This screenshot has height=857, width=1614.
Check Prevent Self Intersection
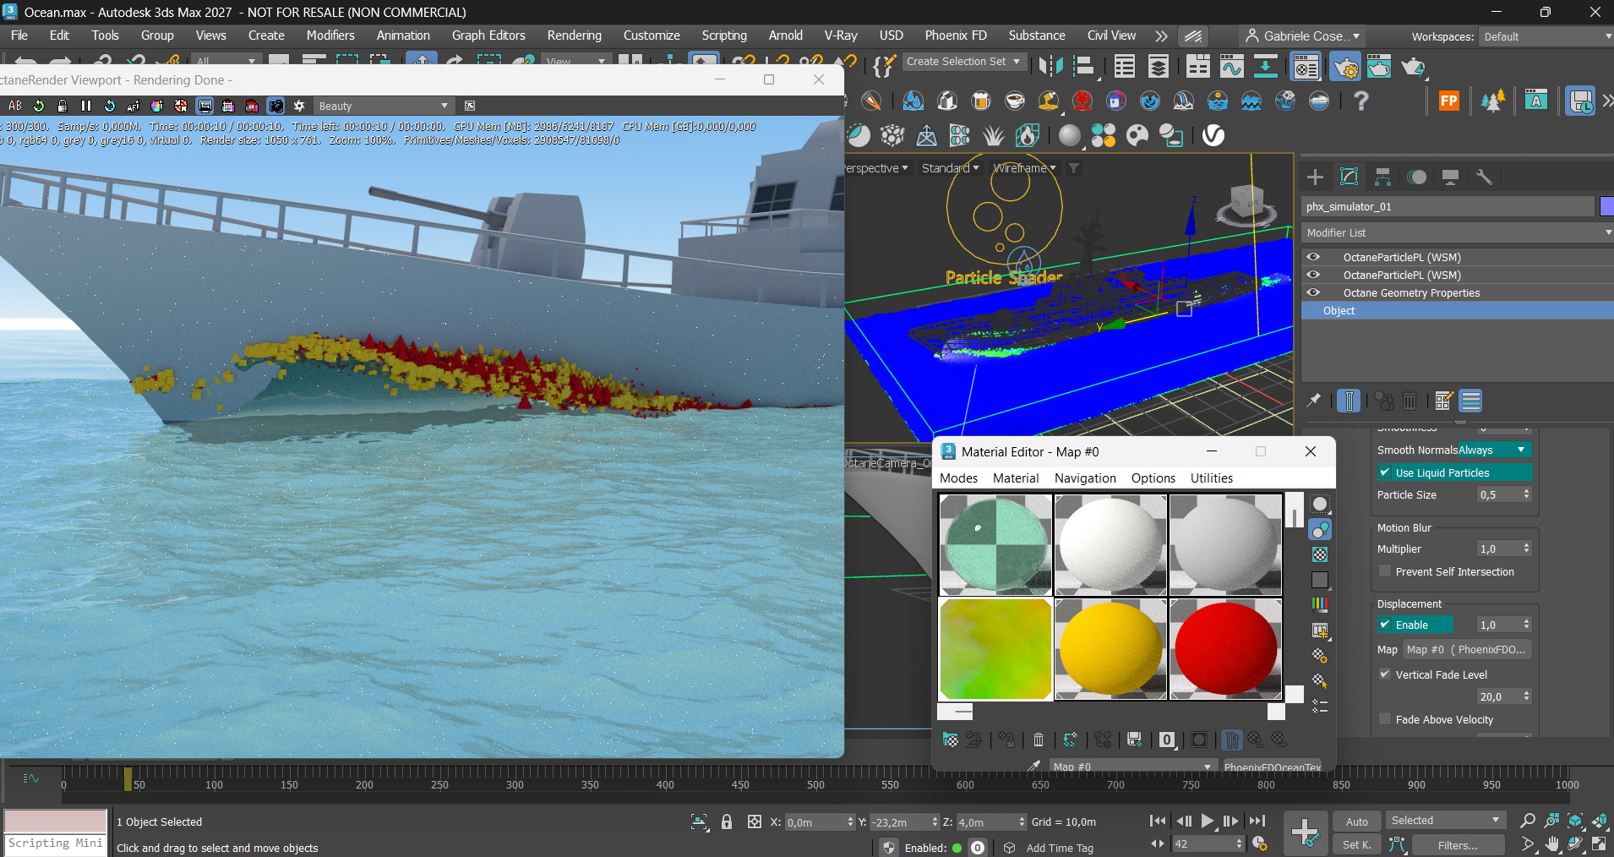1385,571
